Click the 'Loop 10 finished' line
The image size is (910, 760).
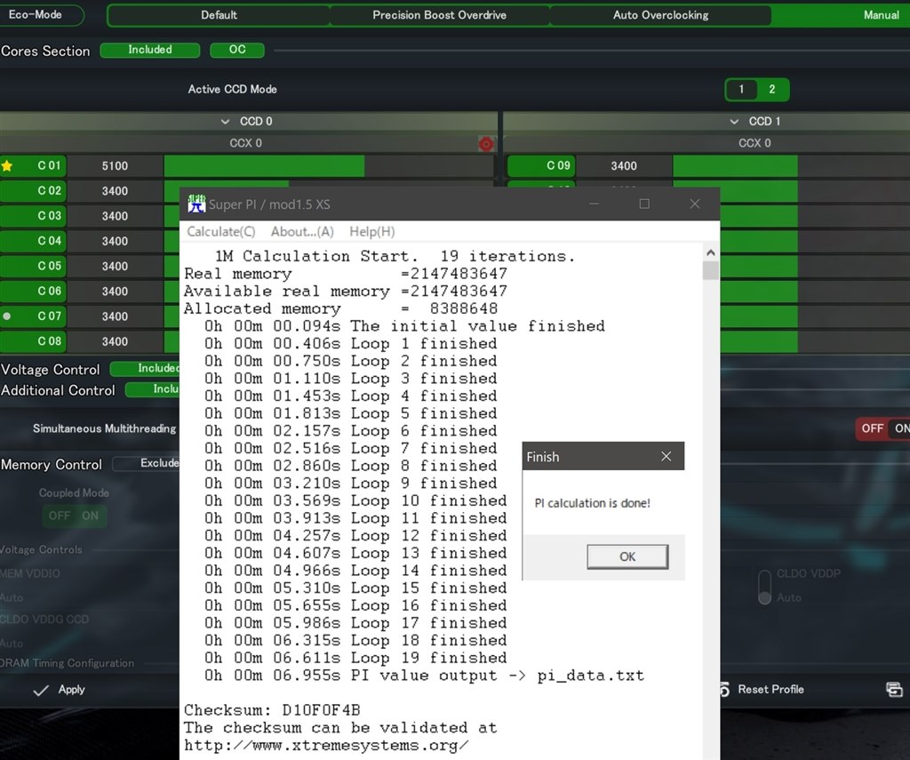coord(355,500)
